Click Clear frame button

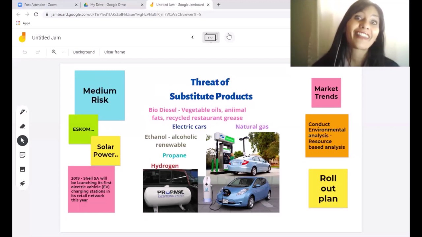tap(114, 52)
